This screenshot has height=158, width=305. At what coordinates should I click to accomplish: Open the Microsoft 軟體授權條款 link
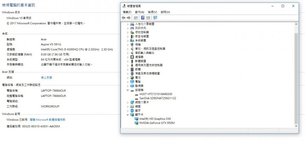coord(47,120)
